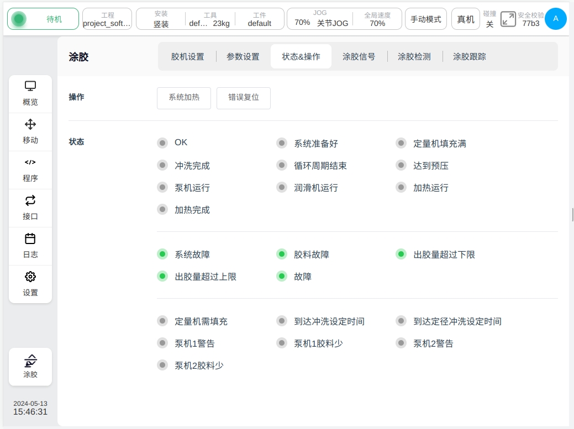Switch to the 胶机设置 tab
Viewport: 574px width, 429px height.
click(187, 56)
